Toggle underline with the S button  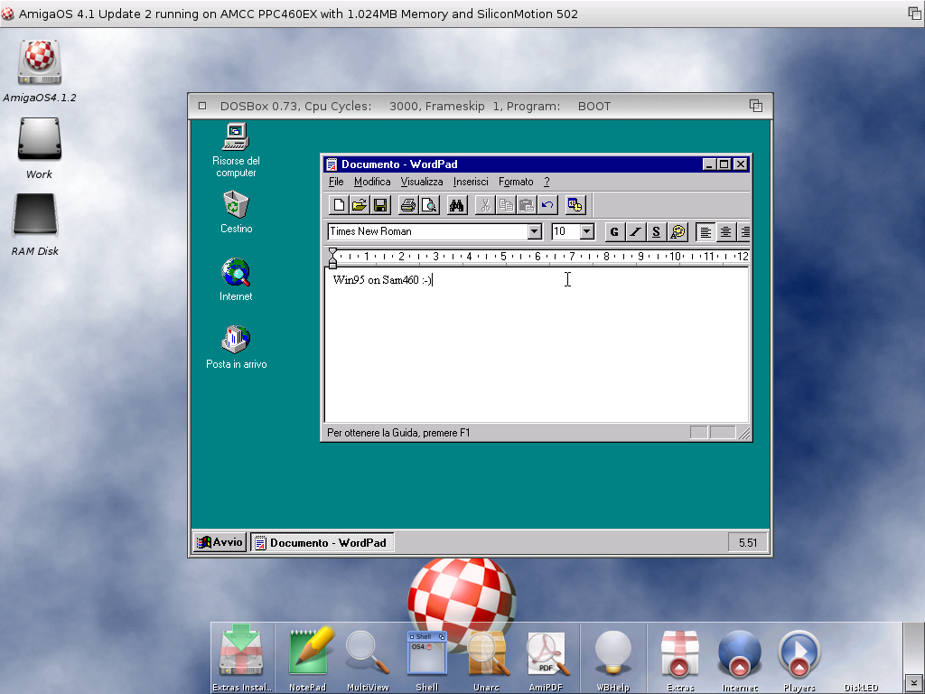coord(656,232)
